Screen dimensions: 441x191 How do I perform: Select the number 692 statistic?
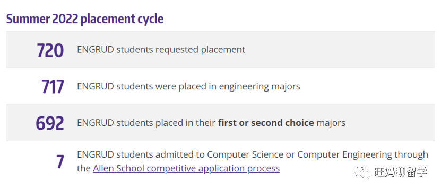pyautogui.click(x=50, y=123)
